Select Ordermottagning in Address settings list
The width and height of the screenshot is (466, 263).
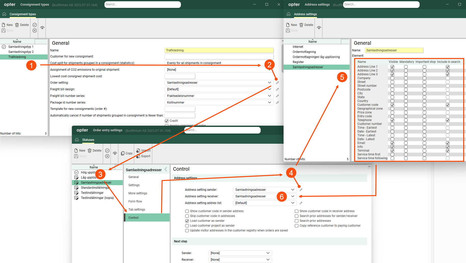click(x=304, y=52)
